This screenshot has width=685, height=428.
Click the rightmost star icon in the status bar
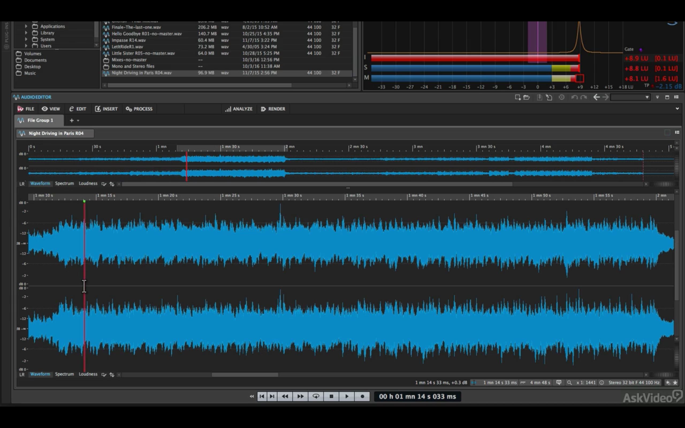pyautogui.click(x=675, y=383)
